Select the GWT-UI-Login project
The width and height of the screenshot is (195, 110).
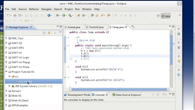pyautogui.click(x=20, y=57)
